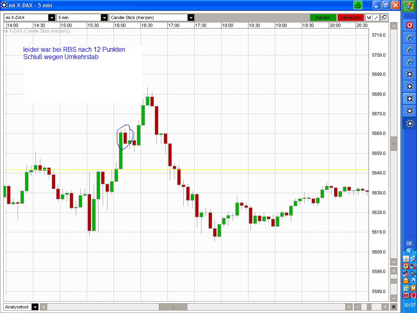Click the disconnected LAN tray icon
417x313 pixels.
406,273
